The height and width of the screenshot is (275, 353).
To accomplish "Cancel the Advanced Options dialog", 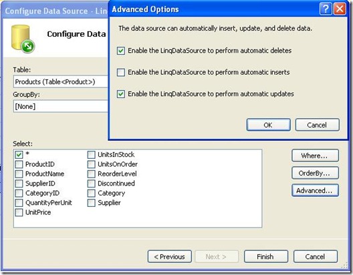I will click(317, 125).
